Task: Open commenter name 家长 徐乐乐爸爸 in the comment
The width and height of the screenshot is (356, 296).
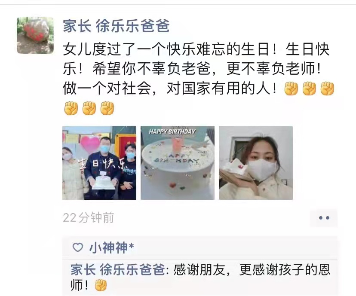Action: (118, 270)
